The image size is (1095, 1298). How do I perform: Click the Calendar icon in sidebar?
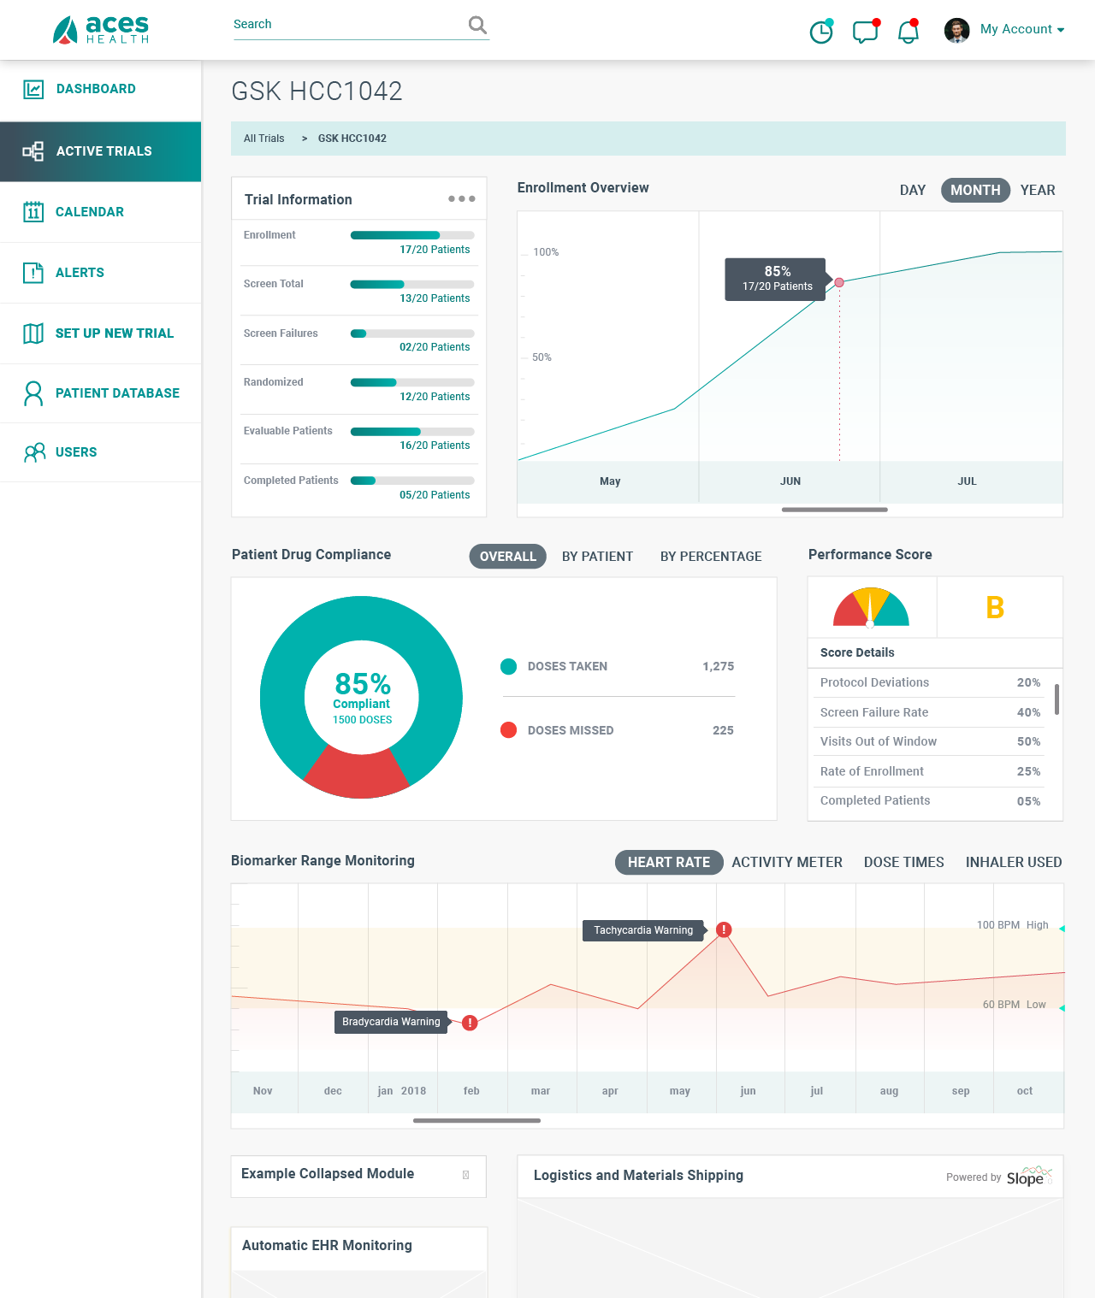tap(33, 211)
